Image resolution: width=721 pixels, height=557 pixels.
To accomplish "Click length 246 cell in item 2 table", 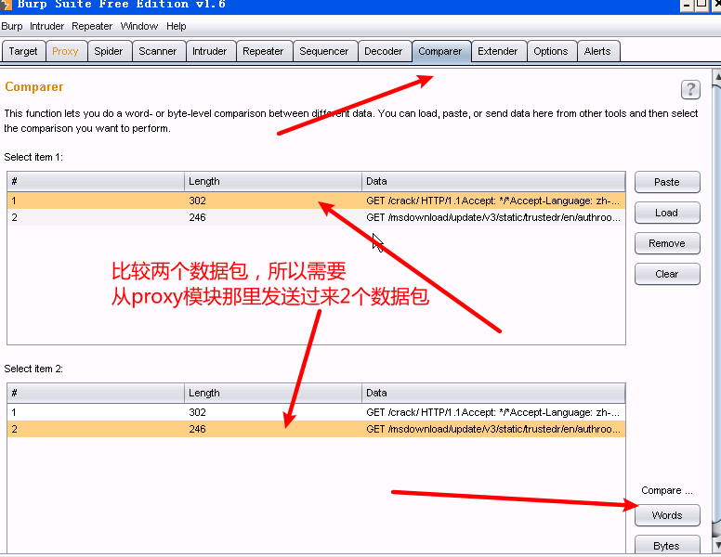I will click(273, 429).
